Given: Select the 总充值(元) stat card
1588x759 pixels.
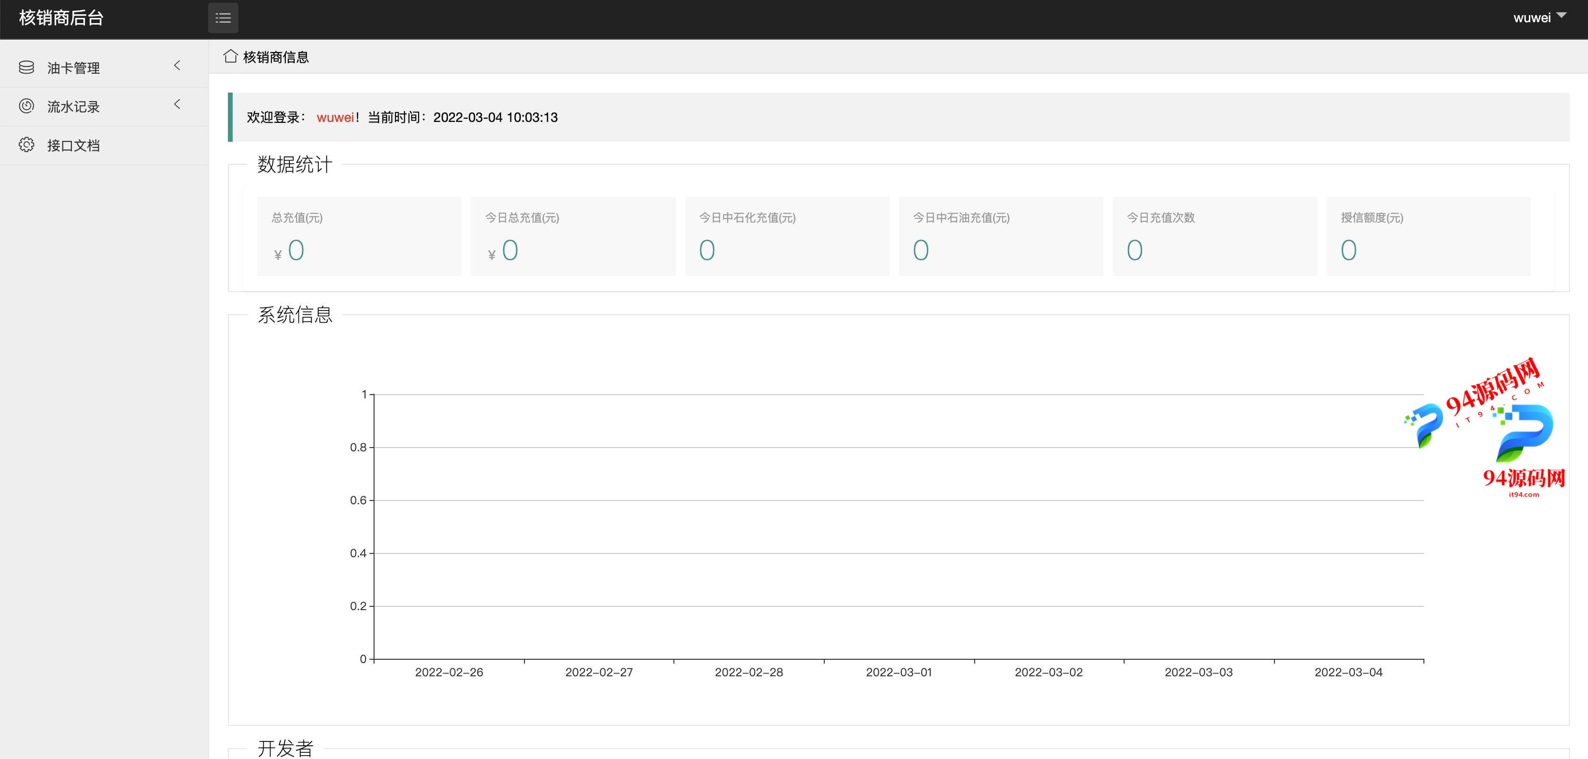Looking at the screenshot, I should (359, 236).
